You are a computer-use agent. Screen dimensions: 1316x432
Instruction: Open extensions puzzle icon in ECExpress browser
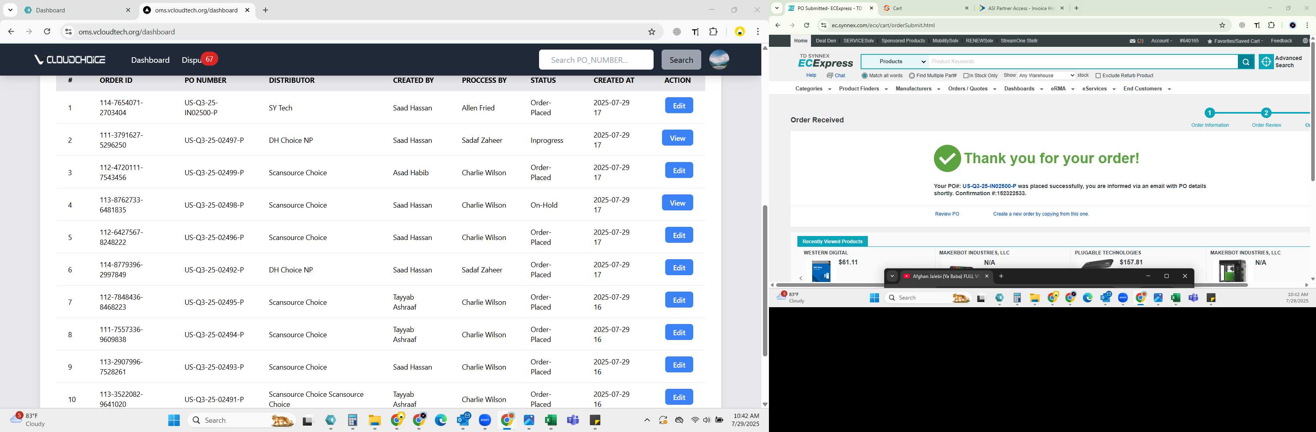pos(1272,26)
